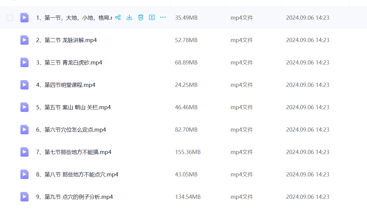
Task: Open the file 第二节 龙脉讲解.mp4
Action: pyautogui.click(x=70, y=40)
